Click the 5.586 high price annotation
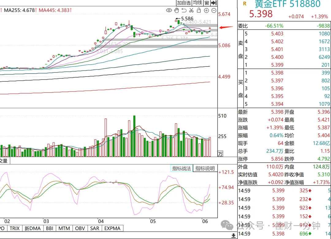This screenshot has height=239, width=331. click(x=187, y=19)
